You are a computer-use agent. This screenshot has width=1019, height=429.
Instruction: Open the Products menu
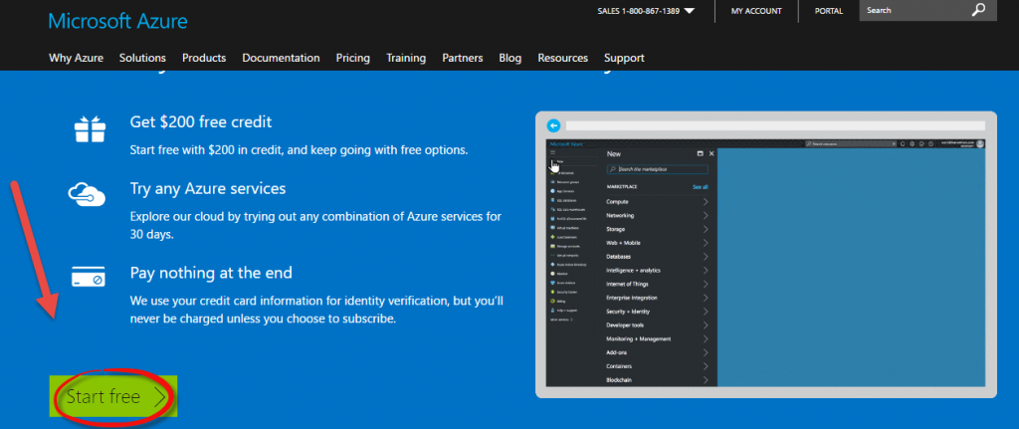point(204,58)
